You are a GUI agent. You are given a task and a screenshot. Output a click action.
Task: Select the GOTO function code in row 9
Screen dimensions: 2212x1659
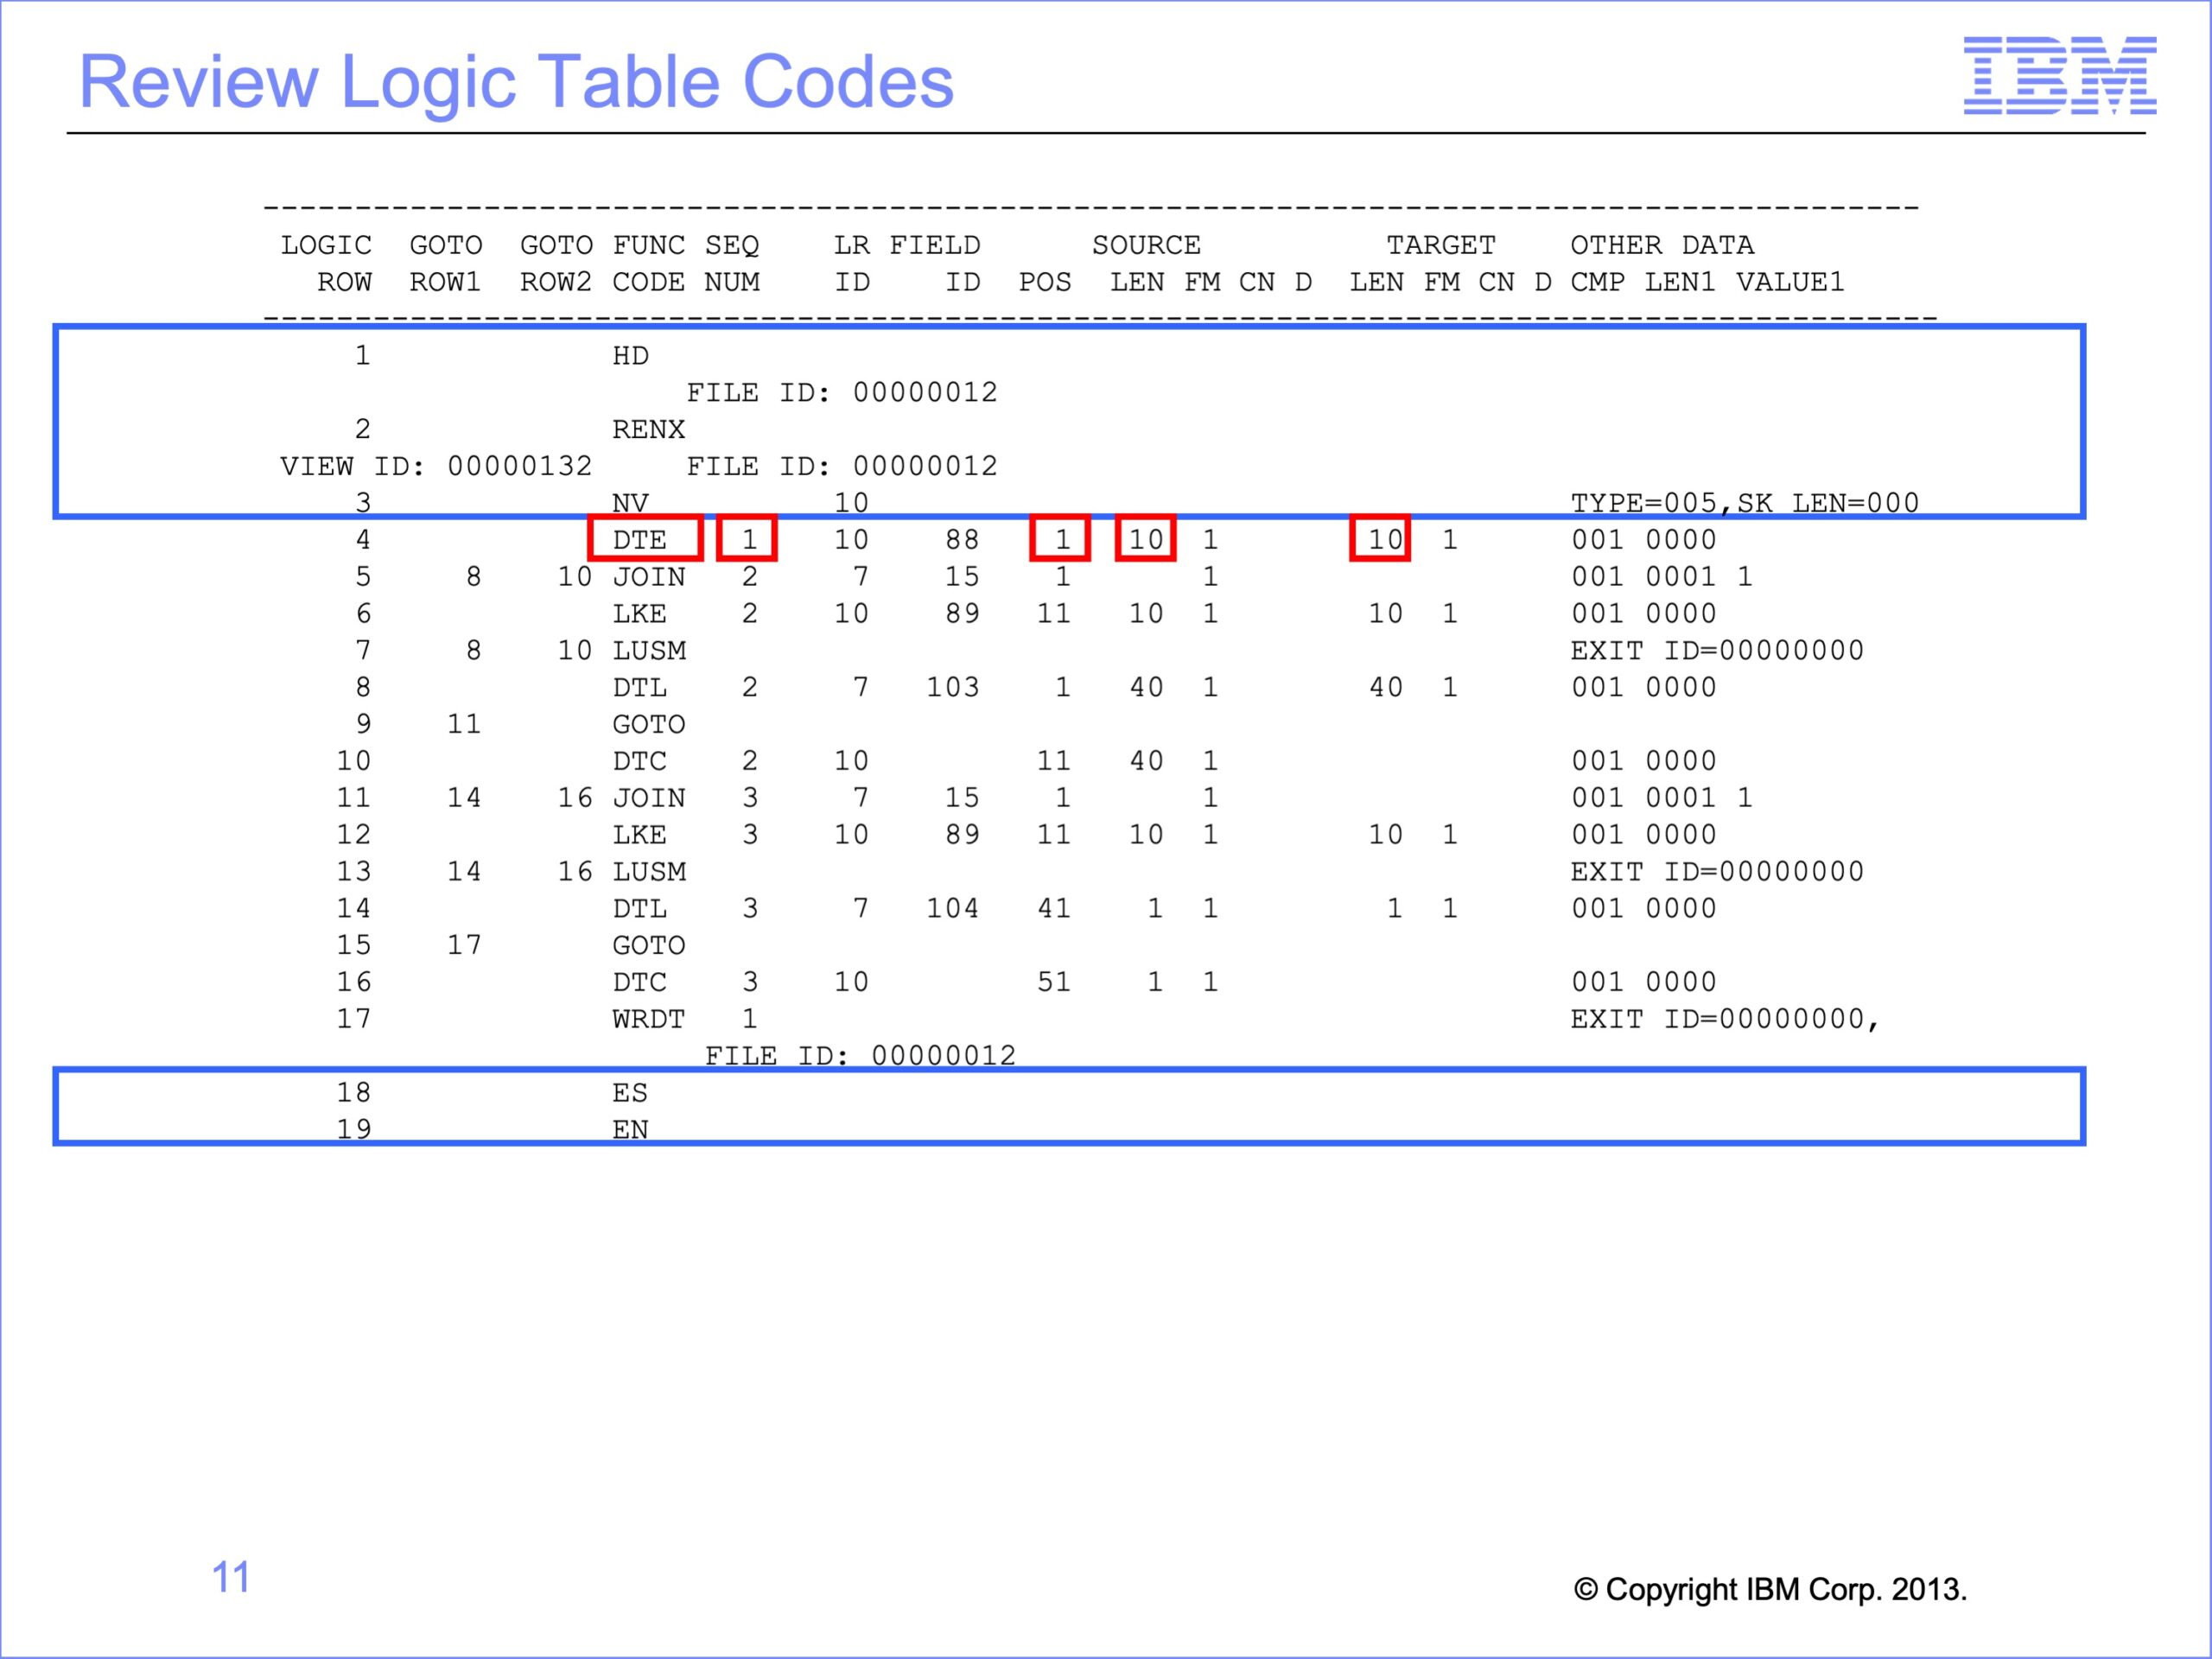(x=649, y=725)
